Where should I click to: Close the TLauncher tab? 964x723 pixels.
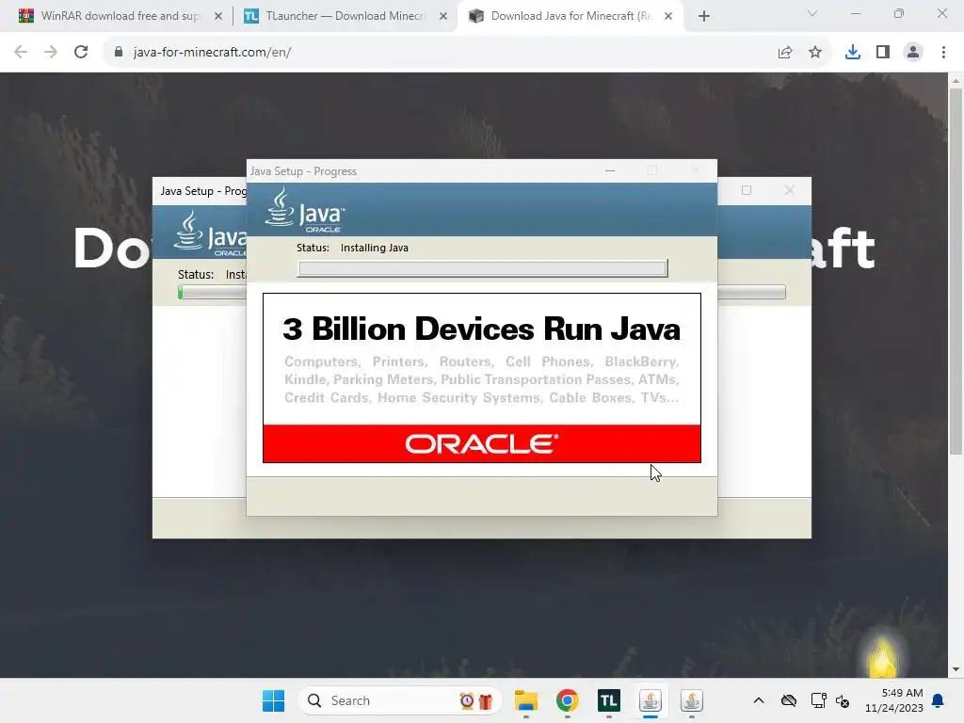[443, 16]
